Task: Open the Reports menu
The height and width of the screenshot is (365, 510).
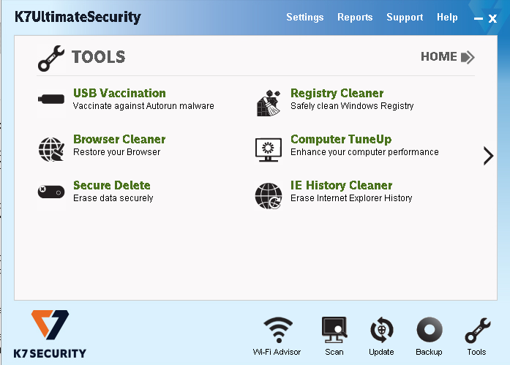Action: pos(355,18)
